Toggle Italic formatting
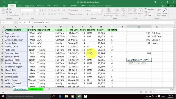176x99 pixels. 25,14
